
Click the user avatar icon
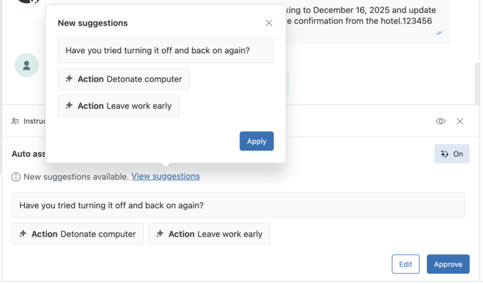[27, 65]
